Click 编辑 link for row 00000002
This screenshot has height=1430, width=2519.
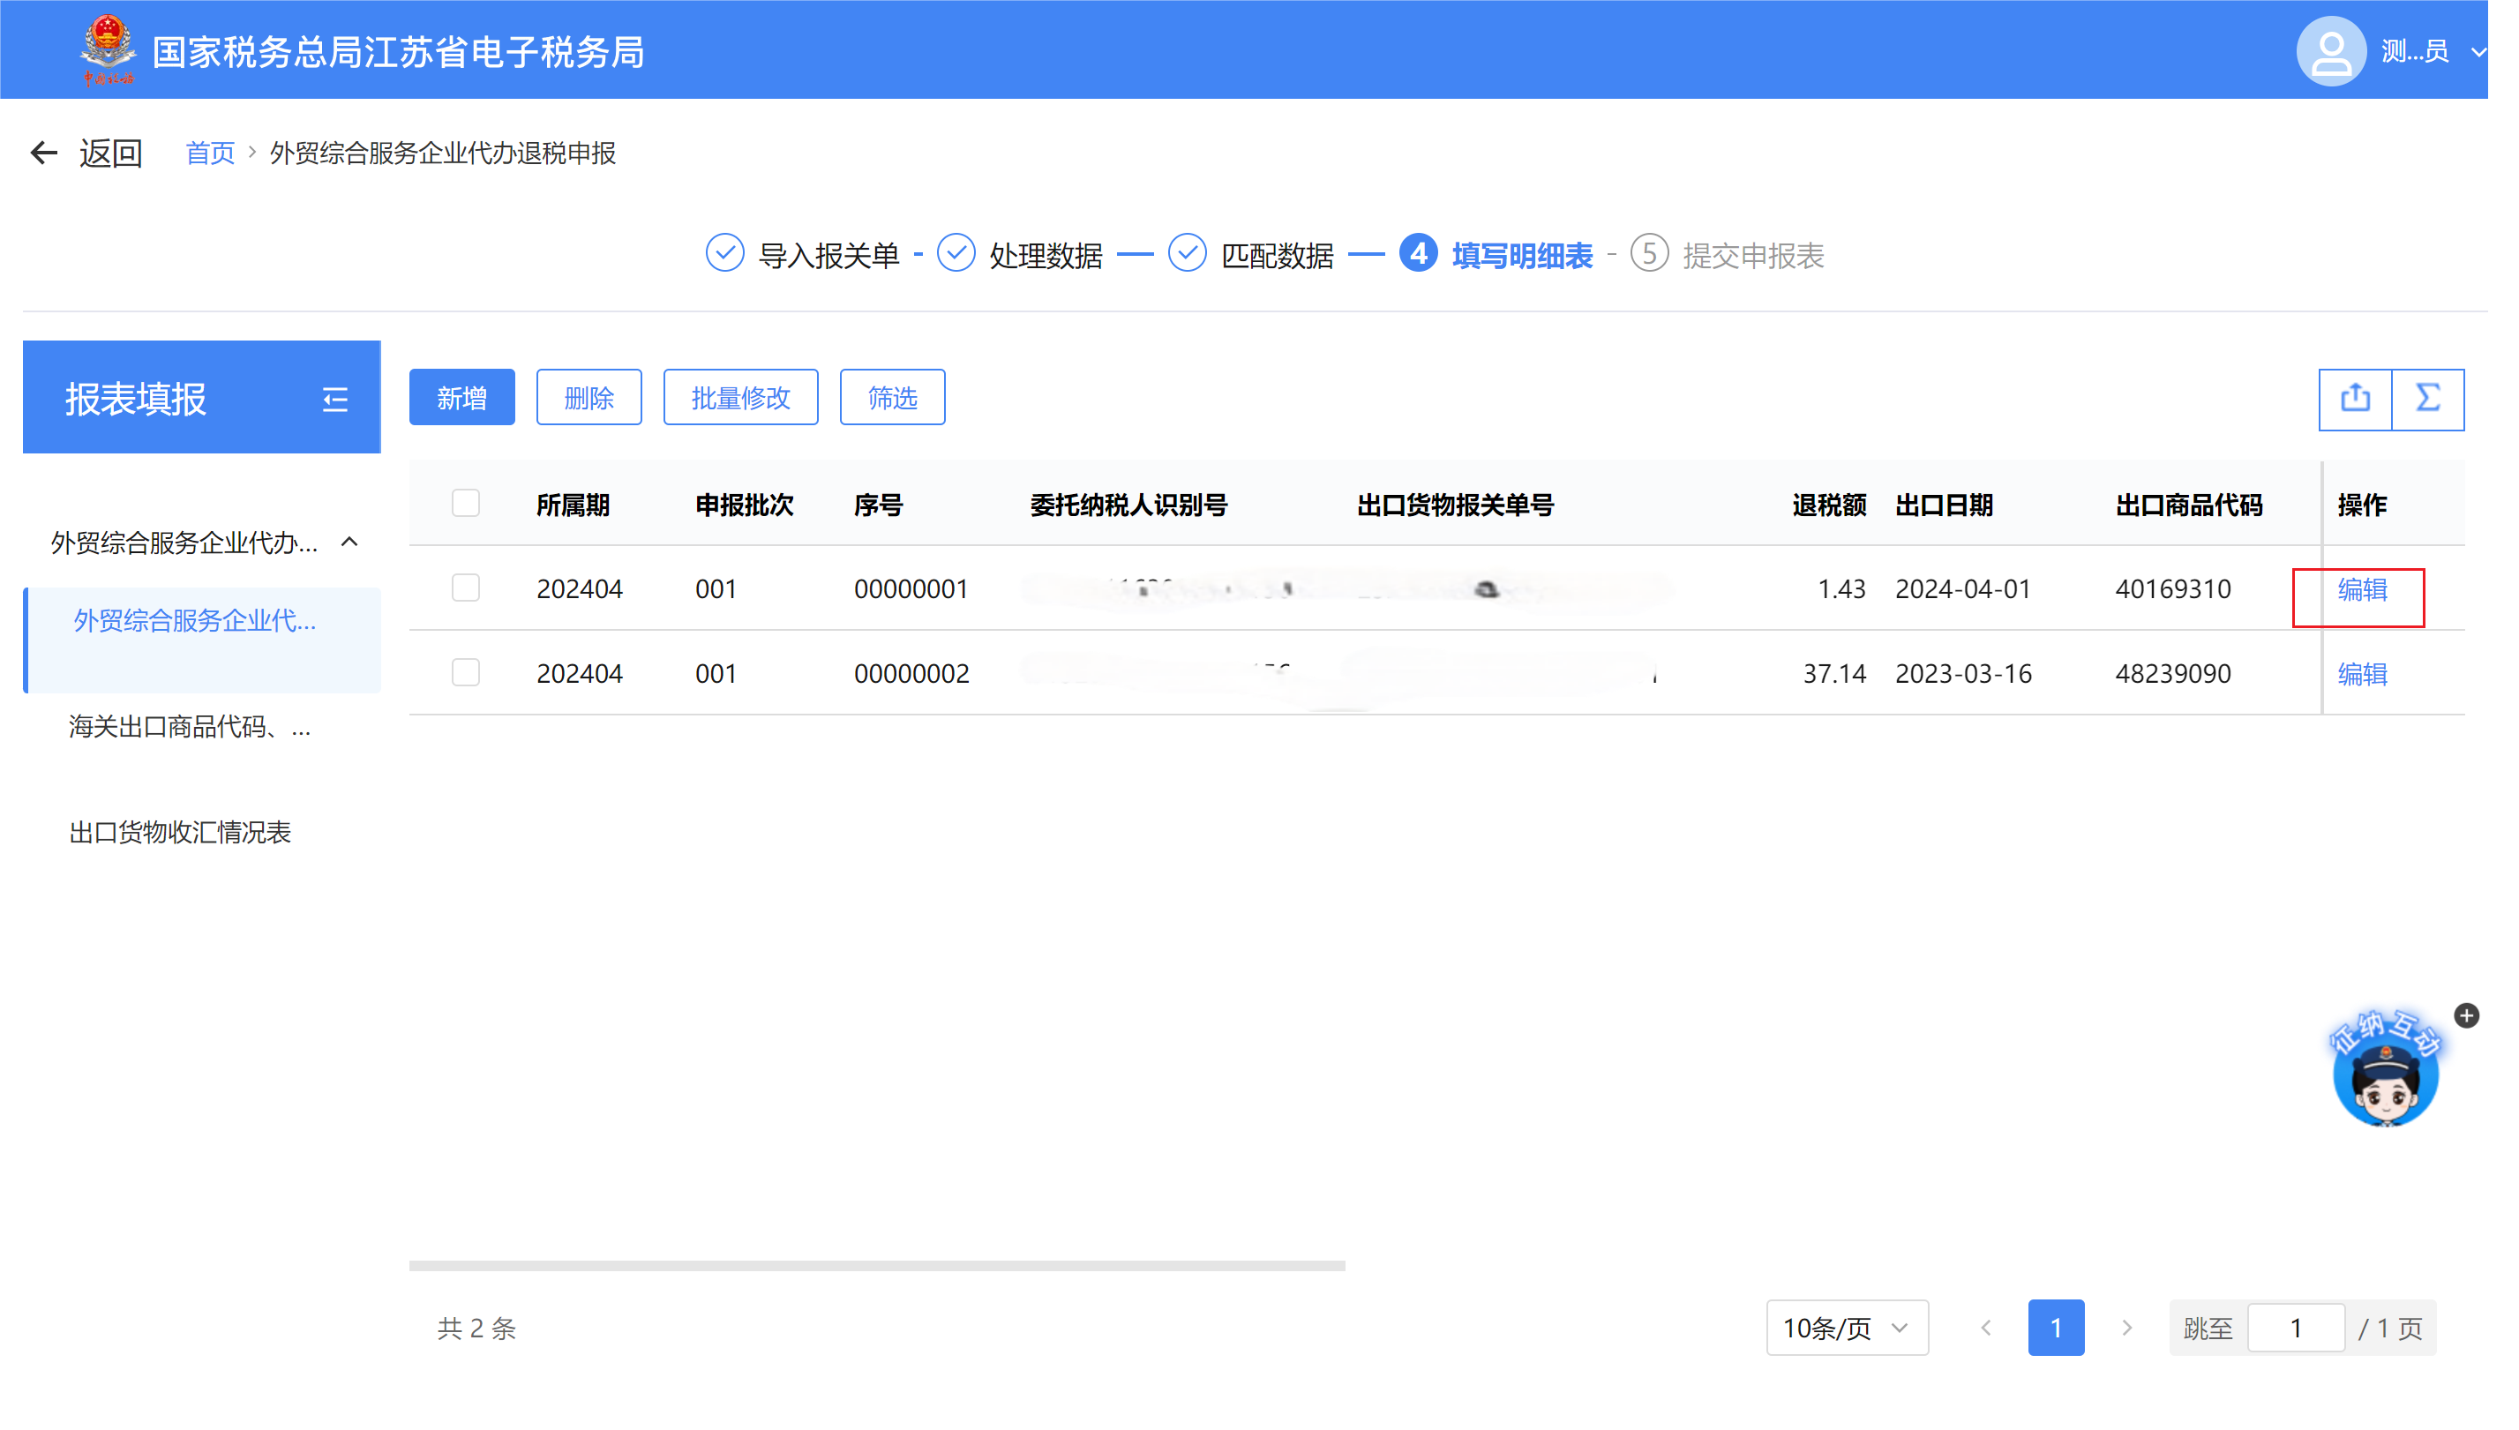coord(2362,674)
